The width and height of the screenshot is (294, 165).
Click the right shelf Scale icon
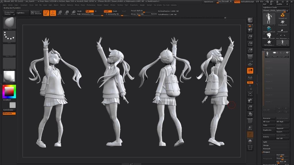(x=250, y=107)
